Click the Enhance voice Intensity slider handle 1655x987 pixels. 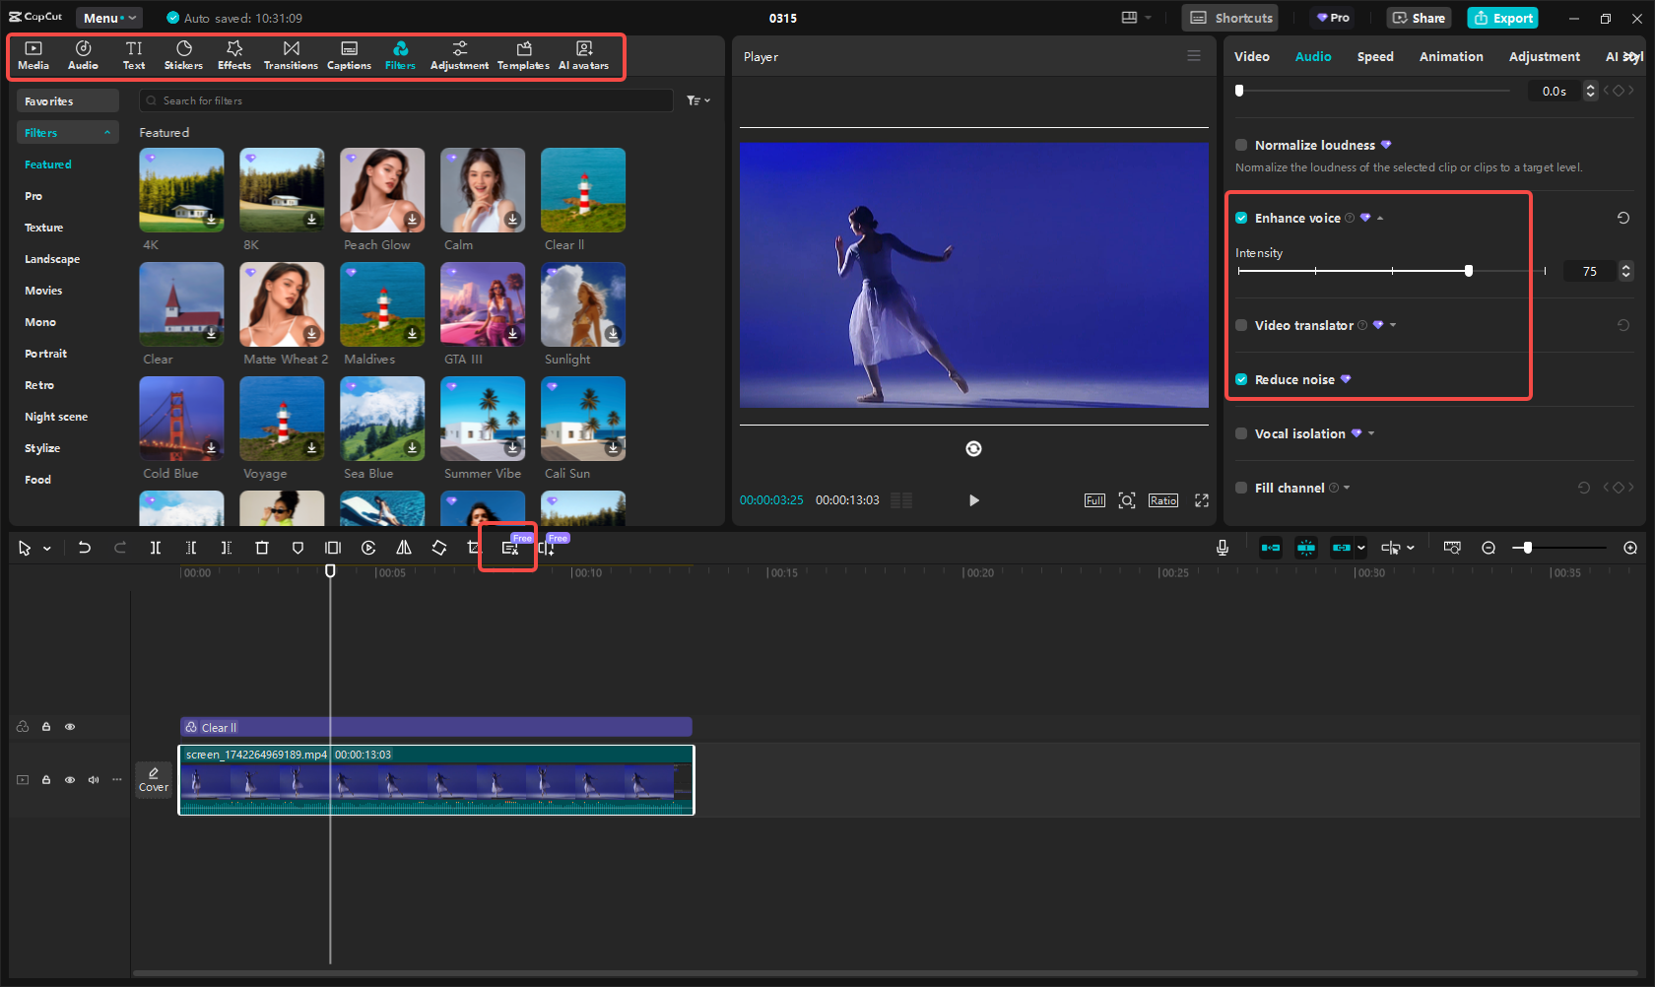pyautogui.click(x=1469, y=269)
